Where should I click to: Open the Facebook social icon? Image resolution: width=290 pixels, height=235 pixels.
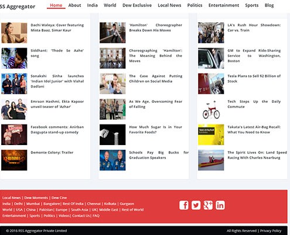pos(184,205)
